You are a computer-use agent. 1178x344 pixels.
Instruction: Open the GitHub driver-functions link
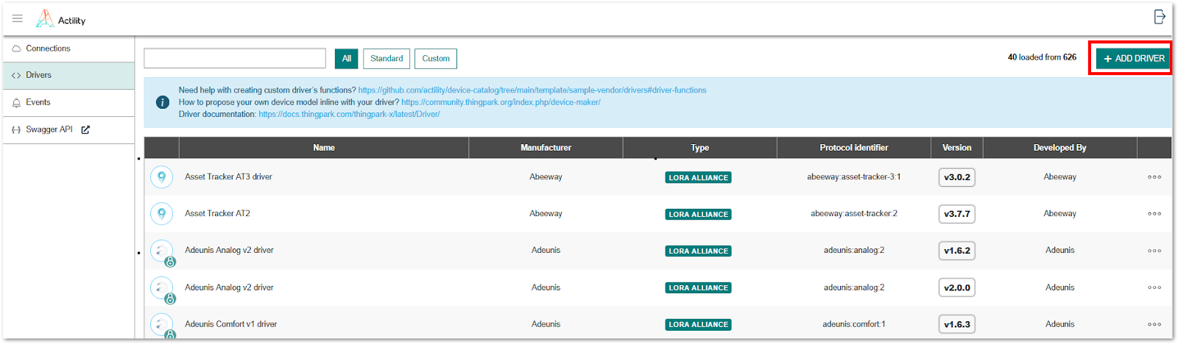point(532,90)
